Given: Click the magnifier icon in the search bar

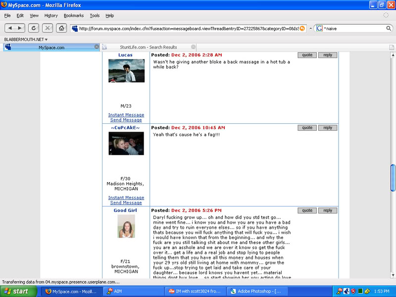Looking at the screenshot, I should [389, 28].
